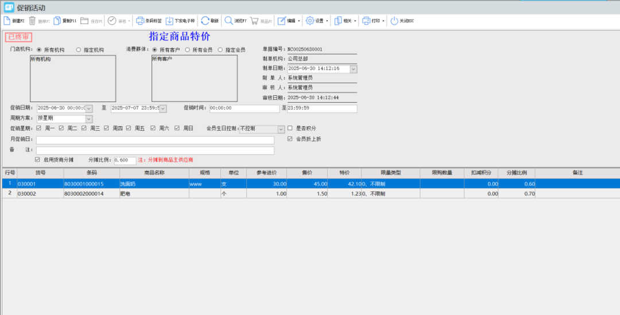Viewport: 620px width, 315px height.
Task: Click the 条码 column header
Action: click(x=92, y=173)
